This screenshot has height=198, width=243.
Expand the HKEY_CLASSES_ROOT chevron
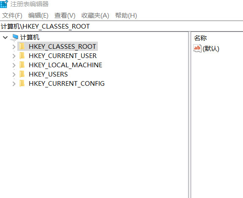click(x=14, y=47)
